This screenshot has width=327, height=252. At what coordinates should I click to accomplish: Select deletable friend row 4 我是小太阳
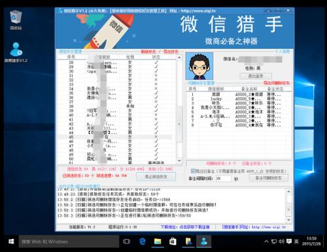[x=239, y=108]
